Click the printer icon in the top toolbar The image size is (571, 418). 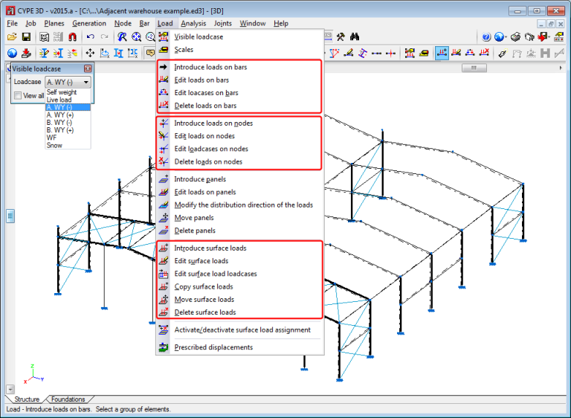click(515, 36)
